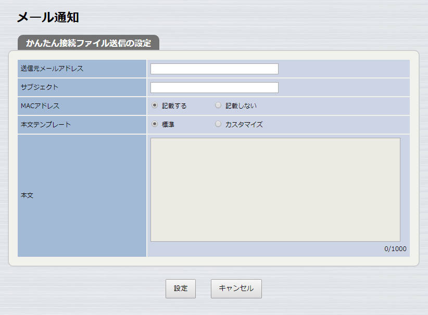Image resolution: width=428 pixels, height=315 pixels.
Task: Click the カスタマイズ option label text
Action: pyautogui.click(x=244, y=125)
